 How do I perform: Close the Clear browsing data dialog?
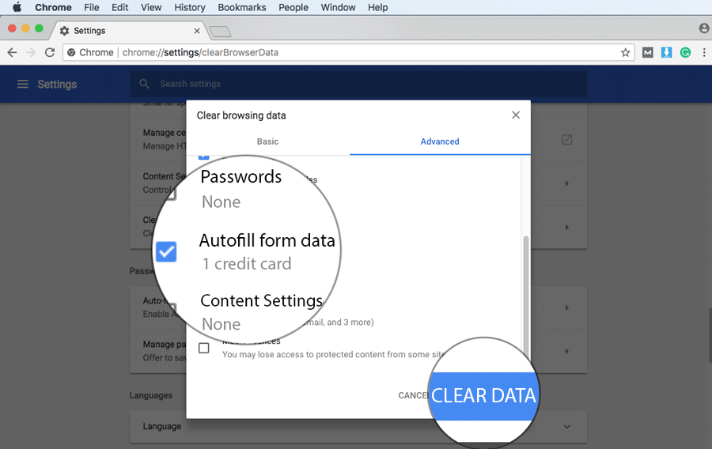click(x=515, y=115)
